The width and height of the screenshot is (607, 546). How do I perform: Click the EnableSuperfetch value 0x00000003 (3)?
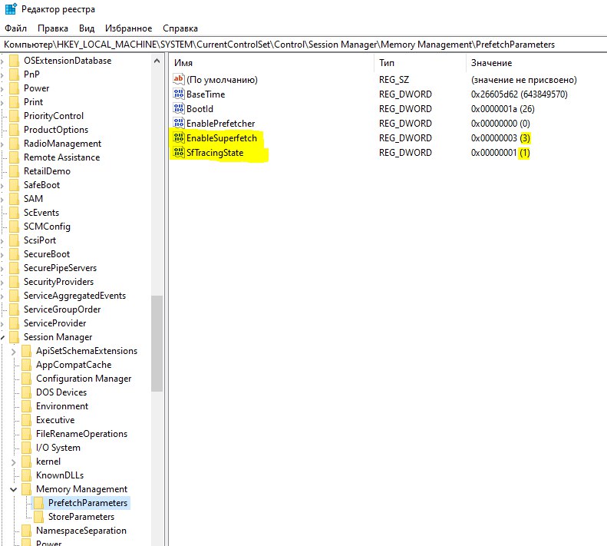(500, 138)
